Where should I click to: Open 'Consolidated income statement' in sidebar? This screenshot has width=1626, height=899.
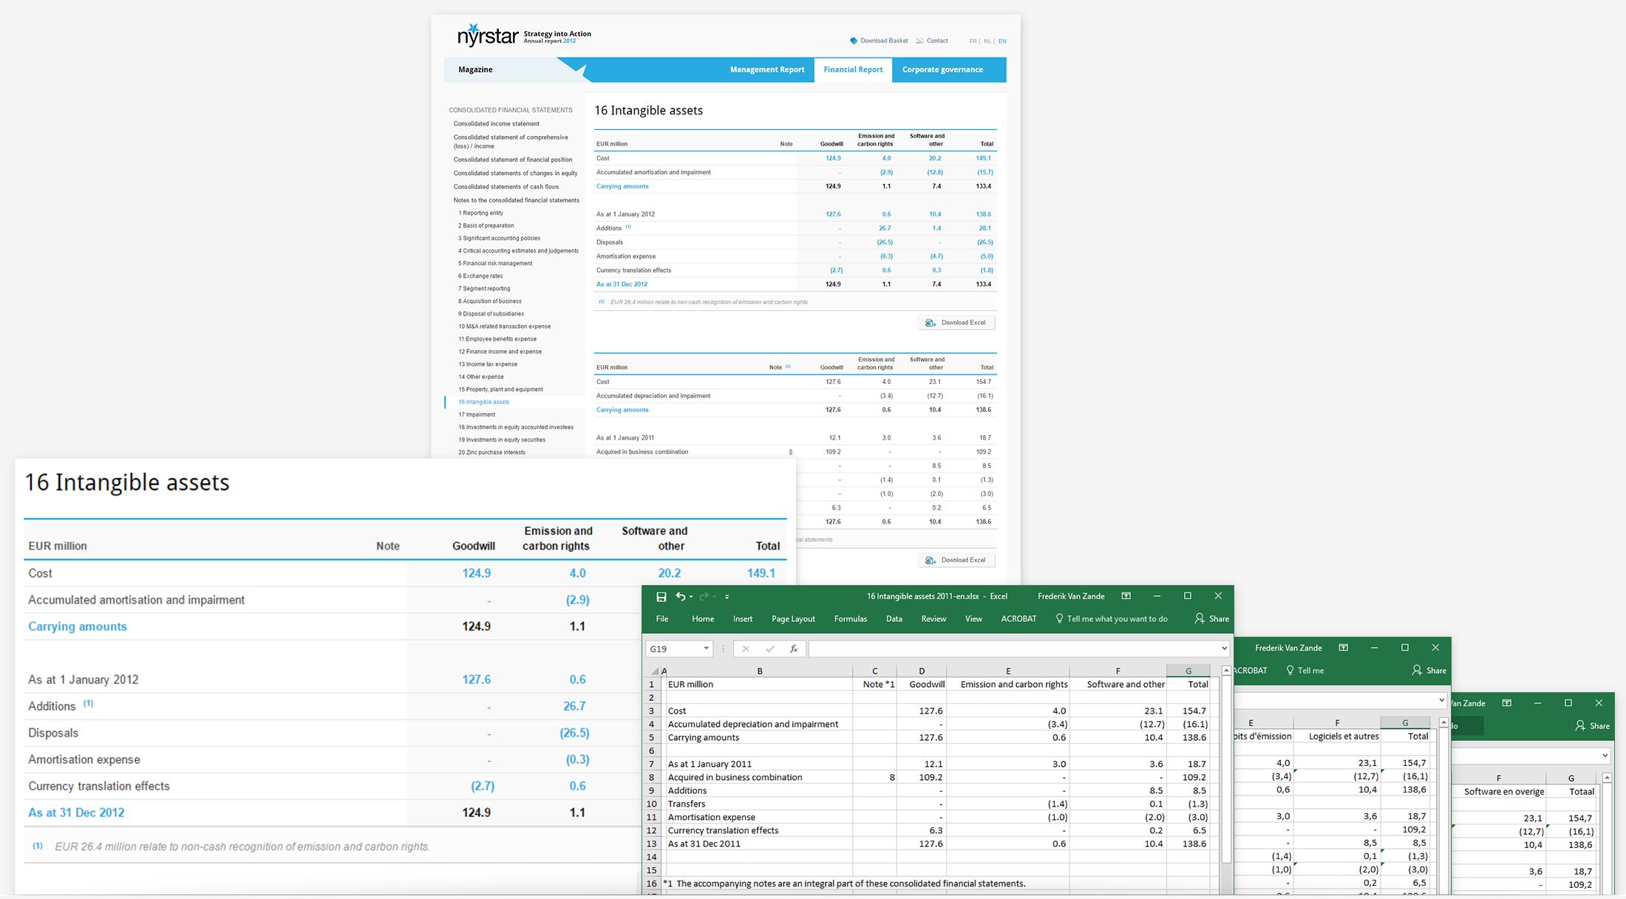496,124
